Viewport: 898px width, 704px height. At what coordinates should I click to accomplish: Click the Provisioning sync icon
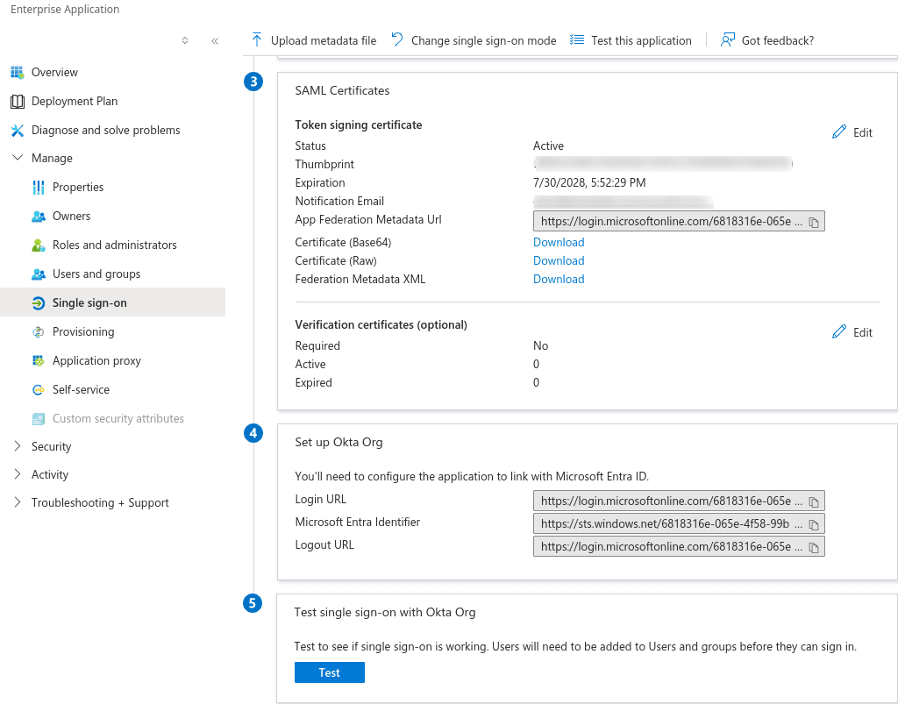(39, 332)
